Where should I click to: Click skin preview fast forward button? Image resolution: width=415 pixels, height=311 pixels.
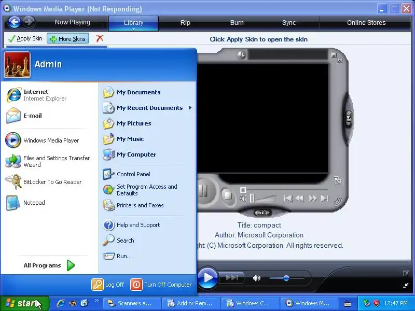pos(313,199)
